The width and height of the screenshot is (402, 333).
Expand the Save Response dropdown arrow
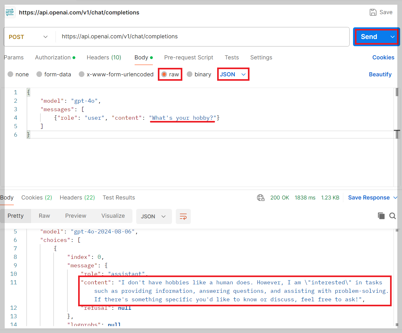coord(395,198)
